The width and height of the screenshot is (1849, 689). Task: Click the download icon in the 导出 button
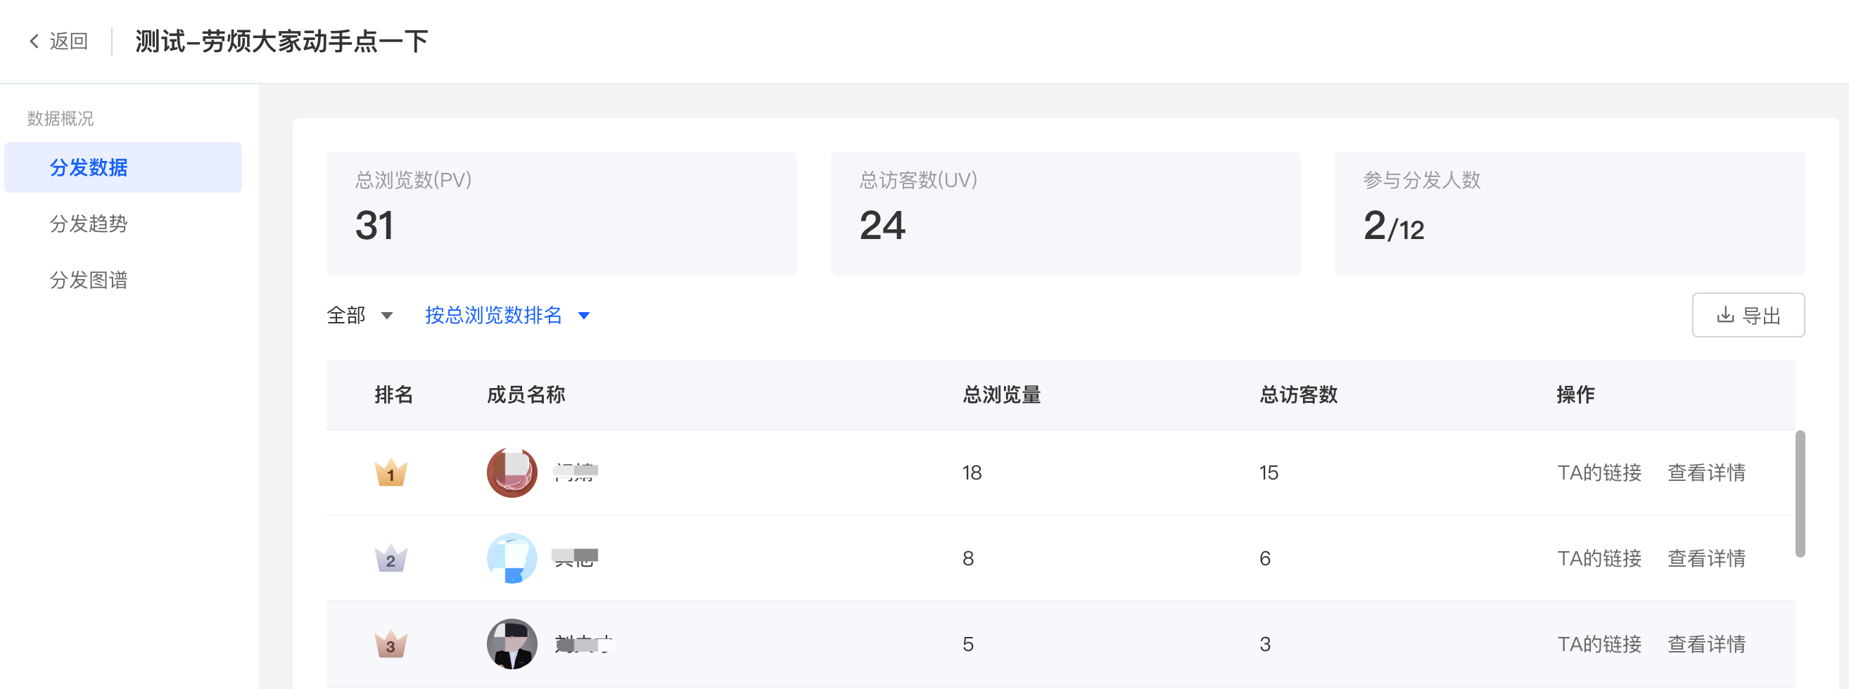pos(1725,315)
